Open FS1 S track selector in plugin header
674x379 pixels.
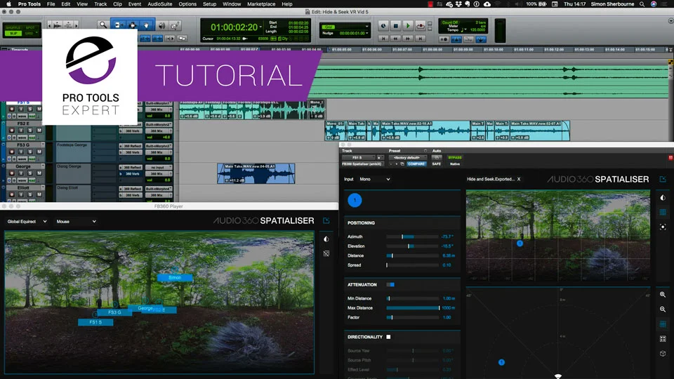[x=358, y=158]
